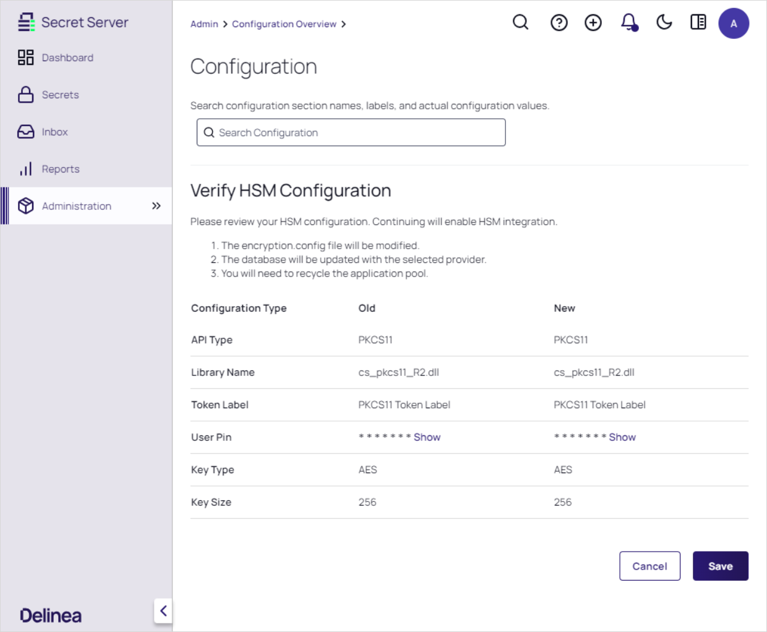Click the Save button

pos(720,566)
